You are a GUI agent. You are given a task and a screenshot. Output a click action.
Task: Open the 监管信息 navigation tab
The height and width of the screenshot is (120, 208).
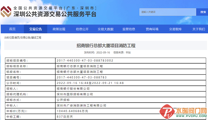129,29
